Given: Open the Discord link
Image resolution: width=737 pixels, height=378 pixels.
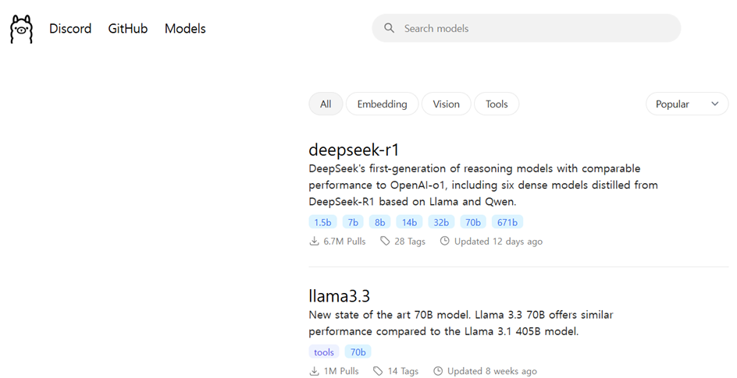Looking at the screenshot, I should (70, 29).
